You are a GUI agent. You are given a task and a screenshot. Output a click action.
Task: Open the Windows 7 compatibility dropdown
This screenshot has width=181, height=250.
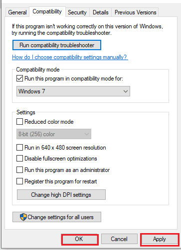coord(73,91)
